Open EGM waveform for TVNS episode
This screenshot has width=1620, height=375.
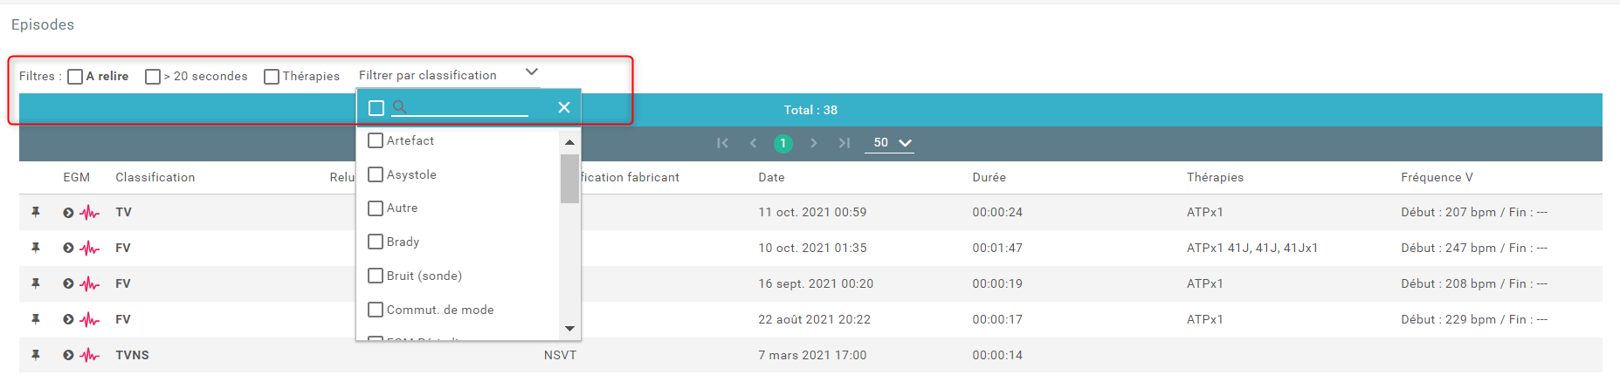(x=89, y=355)
